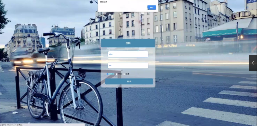The width and height of the screenshot is (257, 126).
Task: Select the first highlighted role radio button
Action: click(x=108, y=74)
